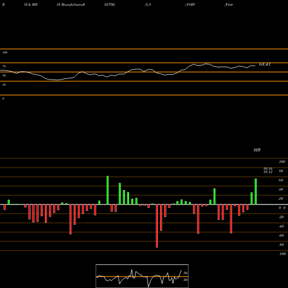Image resolution: width=288 pixels, height=288 pixels.
Task: Click the MR axis label 40
Action: (281, 190)
